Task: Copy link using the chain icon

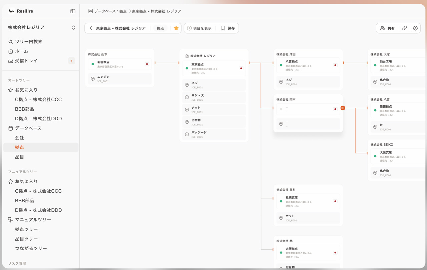Action: click(405, 28)
